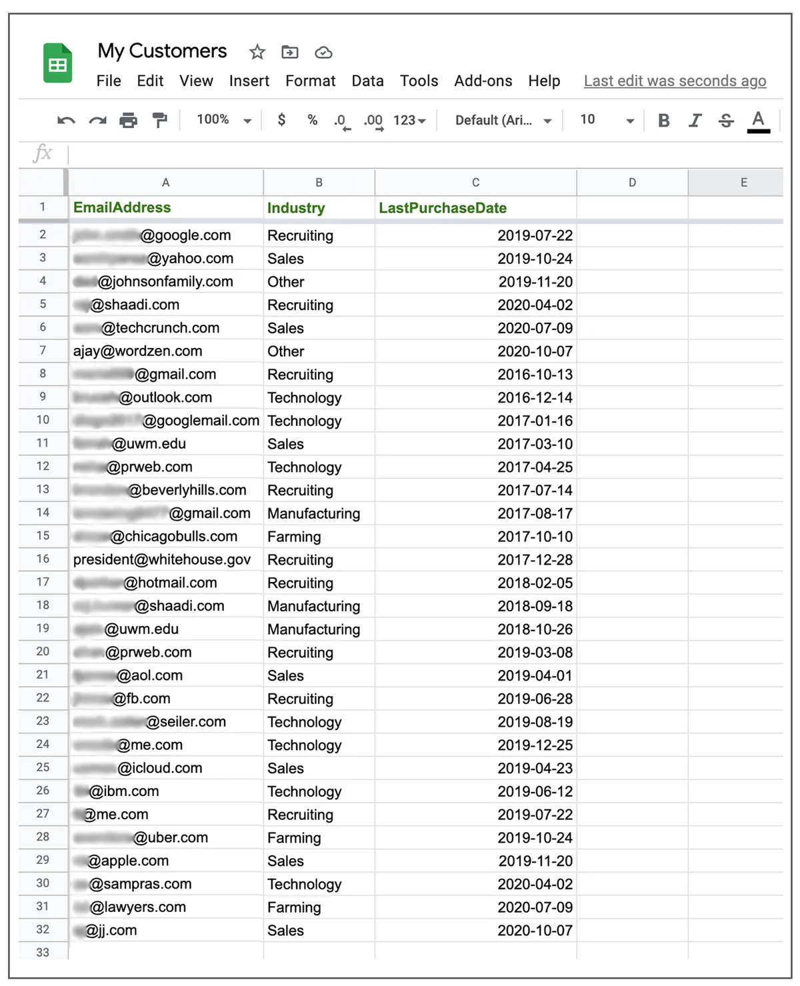The image size is (800, 986).
Task: Decrease decimal places
Action: [342, 121]
